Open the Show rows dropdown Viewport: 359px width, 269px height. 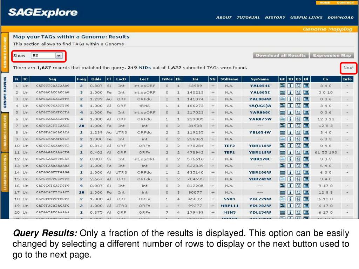[x=47, y=56]
